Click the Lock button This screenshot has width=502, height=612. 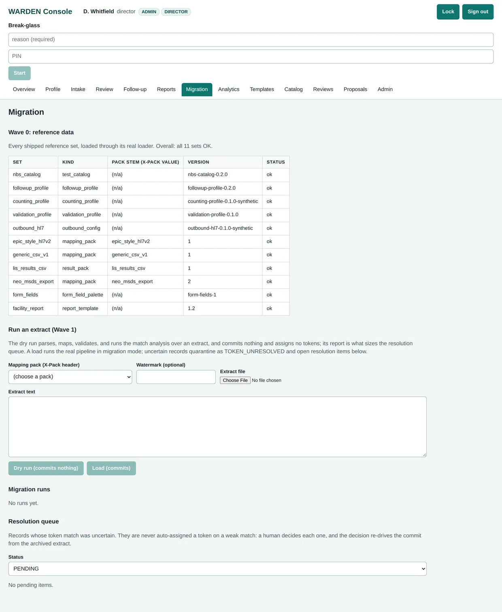click(x=448, y=12)
